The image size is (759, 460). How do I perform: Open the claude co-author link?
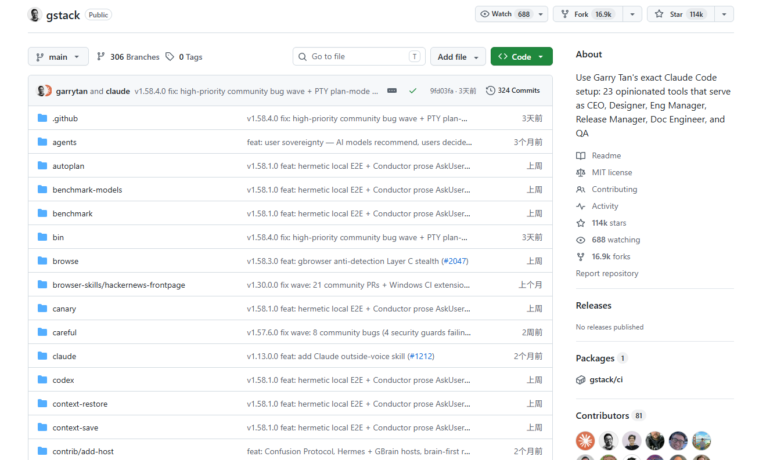pos(118,91)
